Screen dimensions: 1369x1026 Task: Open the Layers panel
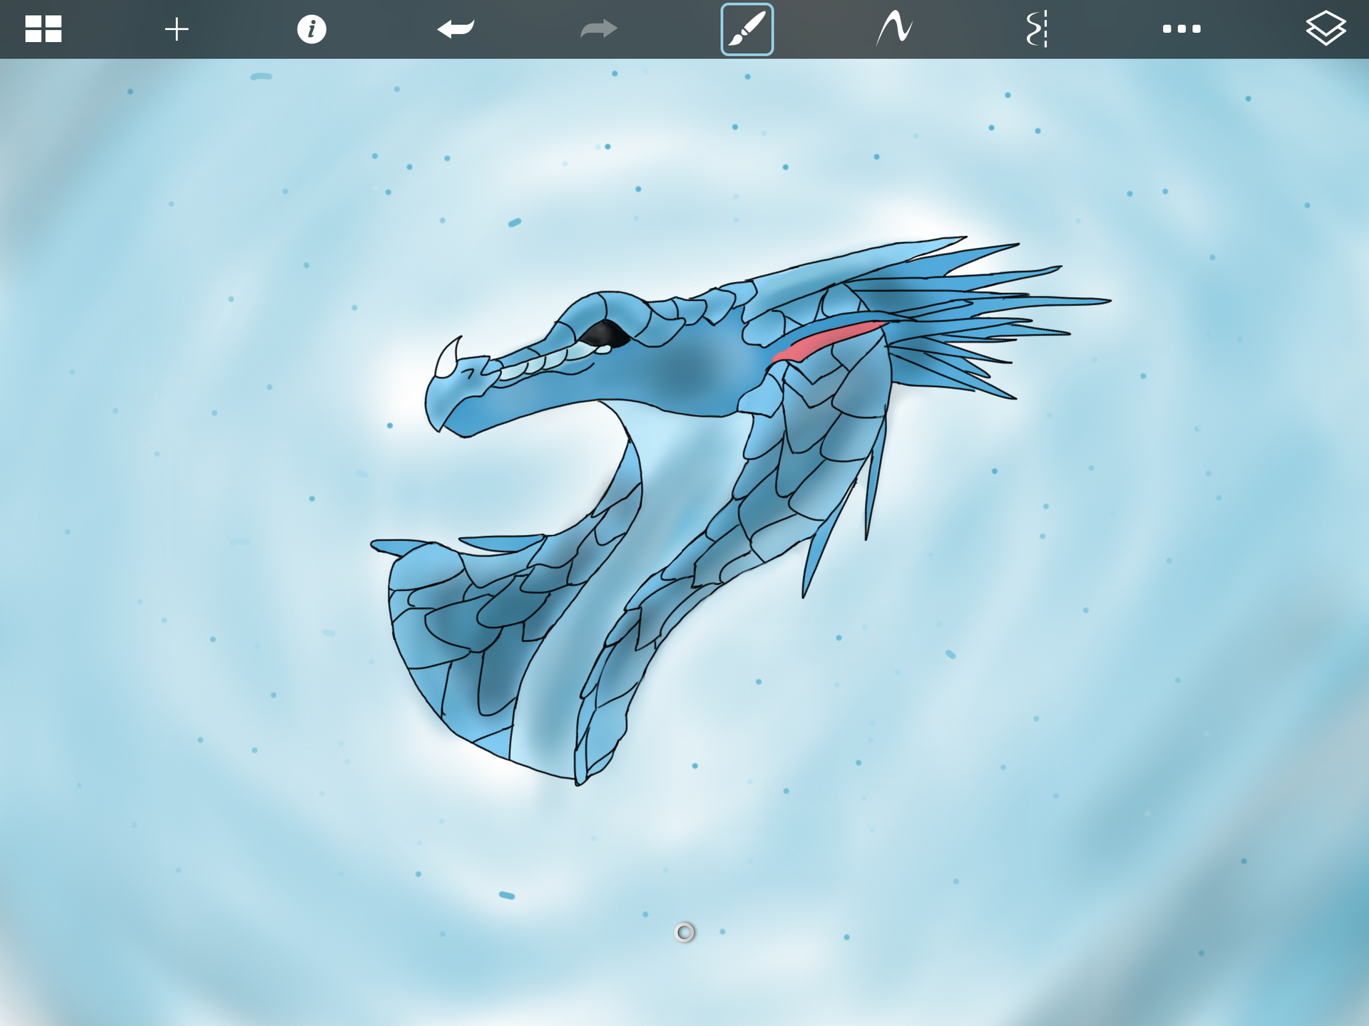tap(1326, 28)
